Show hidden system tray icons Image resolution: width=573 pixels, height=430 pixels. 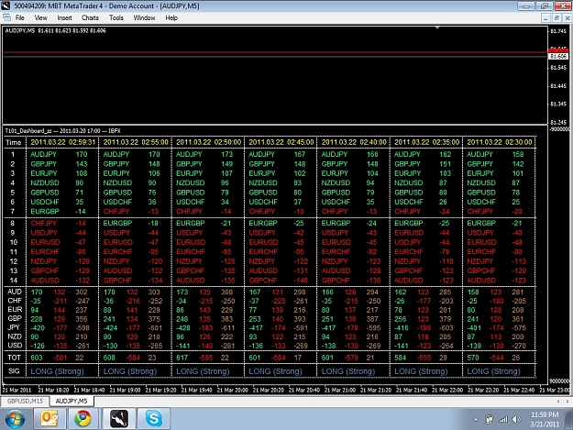click(x=476, y=420)
